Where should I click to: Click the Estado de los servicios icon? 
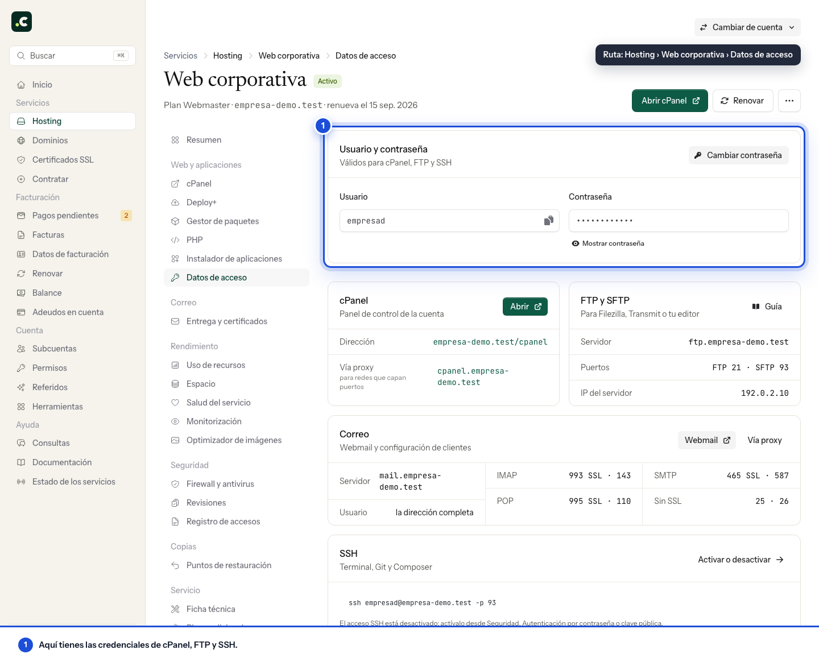click(21, 482)
